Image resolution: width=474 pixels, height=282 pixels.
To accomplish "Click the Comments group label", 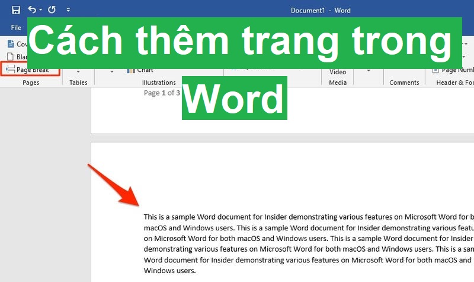I will (404, 83).
